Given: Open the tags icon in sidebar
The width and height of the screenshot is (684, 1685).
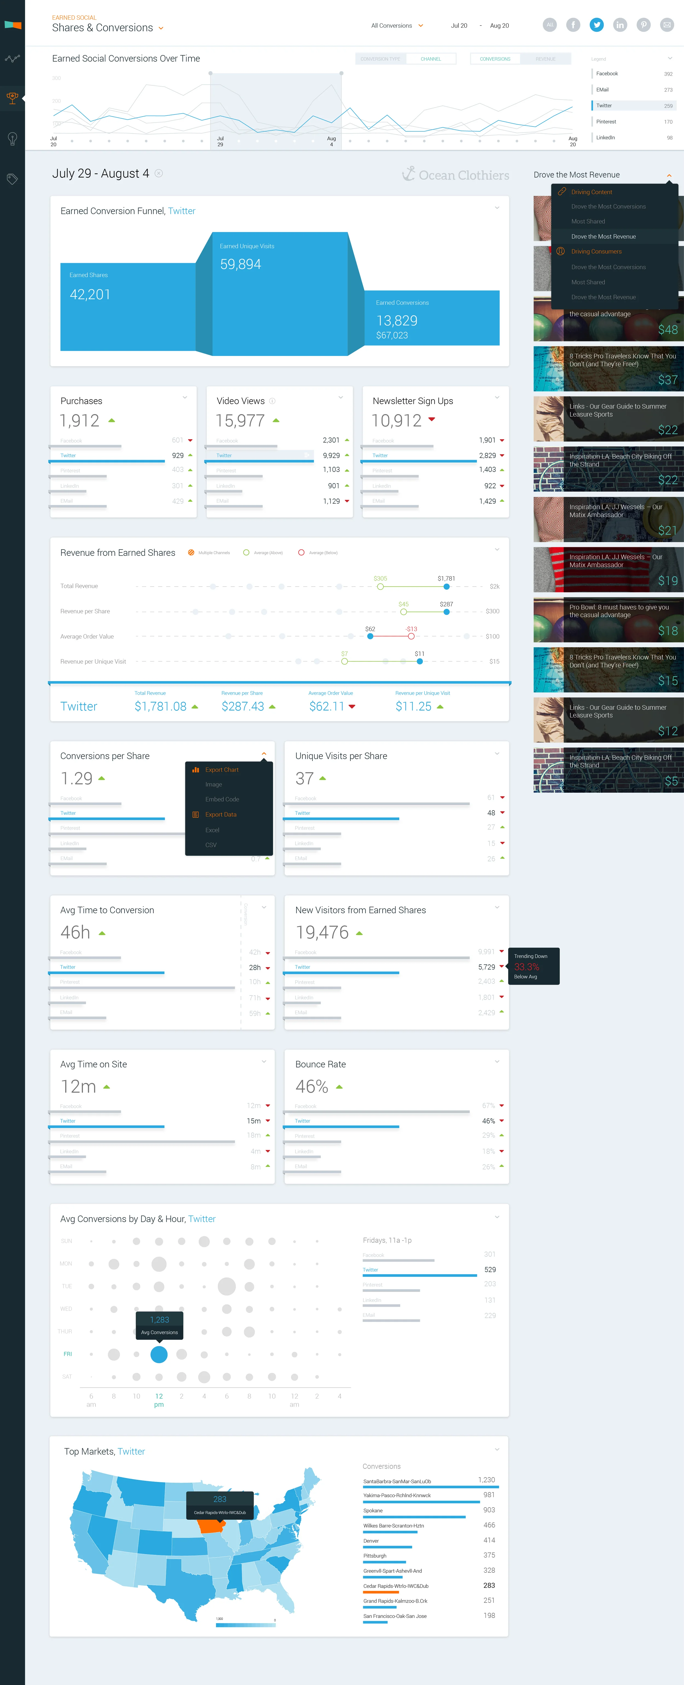Looking at the screenshot, I should pyautogui.click(x=12, y=179).
